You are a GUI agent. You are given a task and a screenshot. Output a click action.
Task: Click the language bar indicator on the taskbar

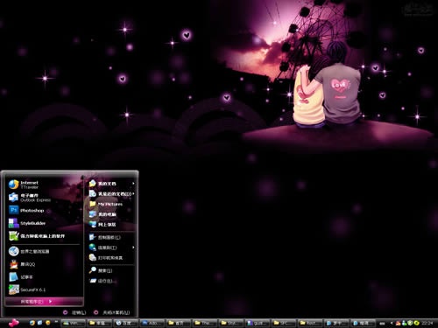point(382,324)
